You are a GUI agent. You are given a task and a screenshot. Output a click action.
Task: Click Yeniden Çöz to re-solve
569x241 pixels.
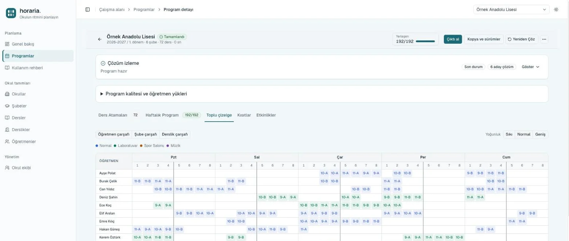pos(522,39)
